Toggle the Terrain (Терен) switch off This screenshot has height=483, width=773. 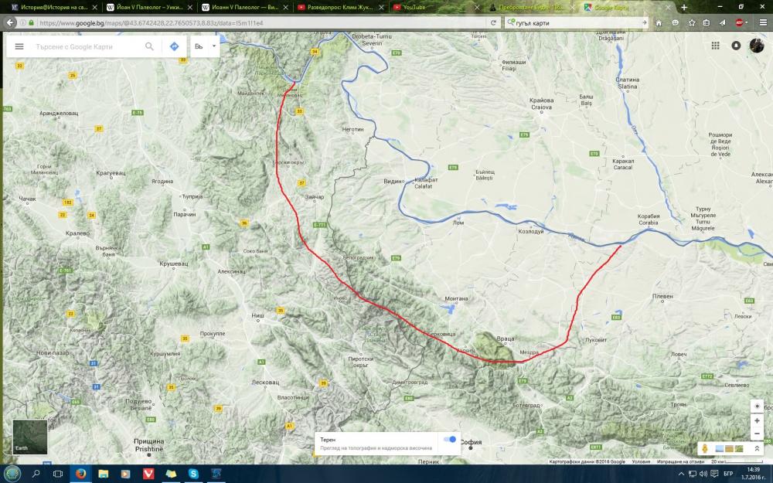(450, 439)
